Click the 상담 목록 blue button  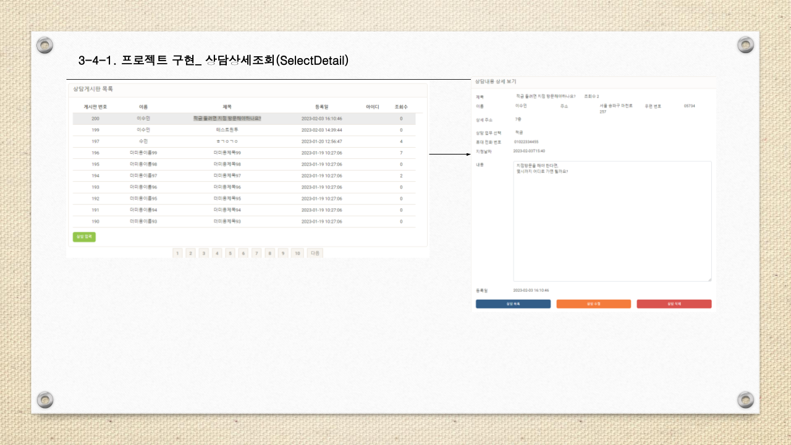click(x=514, y=303)
